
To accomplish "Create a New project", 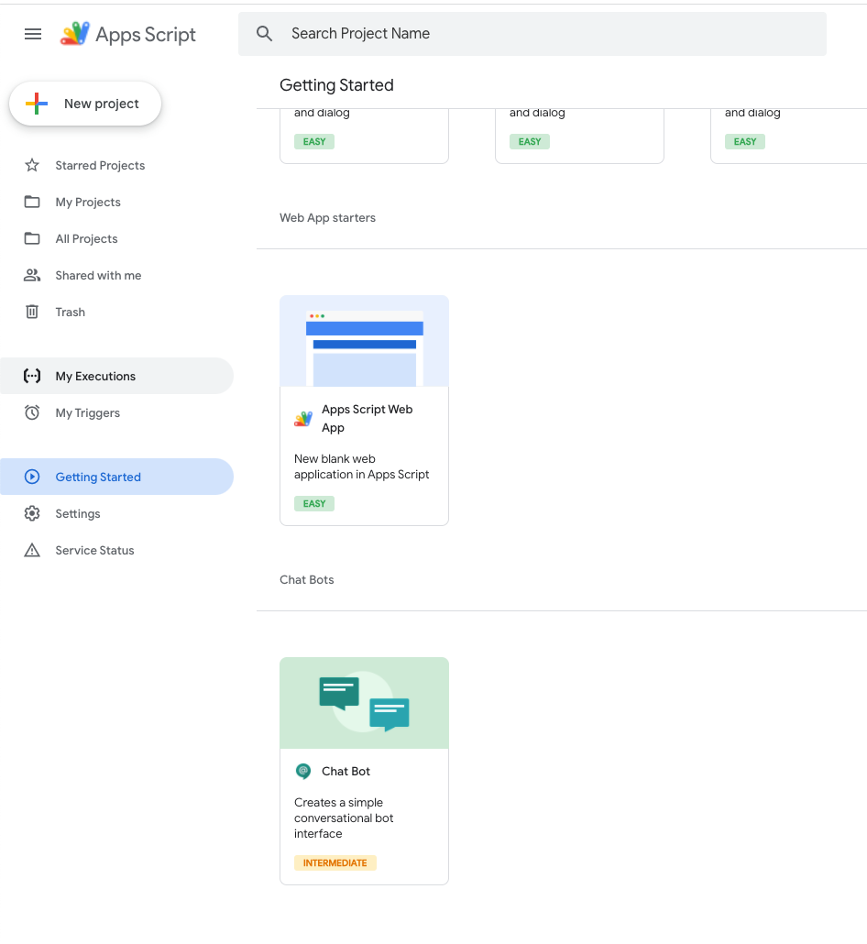I will click(85, 104).
